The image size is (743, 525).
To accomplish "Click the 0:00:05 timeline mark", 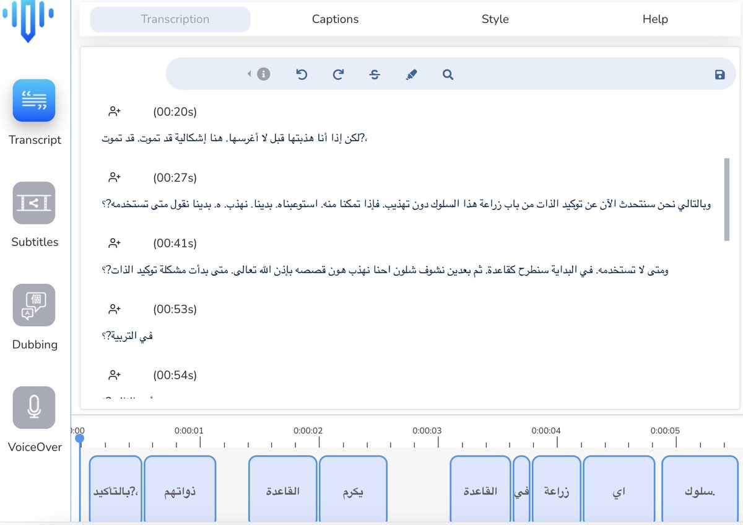I will pos(665,431).
